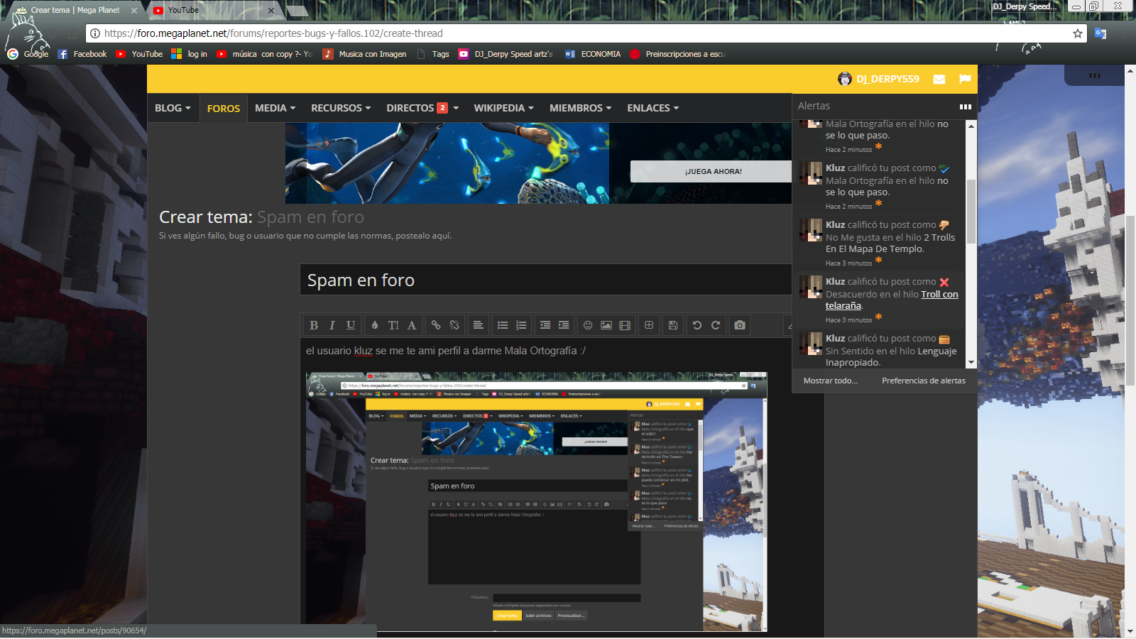Open the Facebook bookmark
Screen dimensions: 1136x639
[82, 54]
